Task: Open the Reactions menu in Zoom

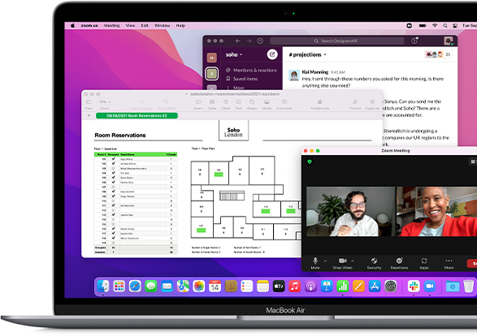Action: click(x=399, y=263)
